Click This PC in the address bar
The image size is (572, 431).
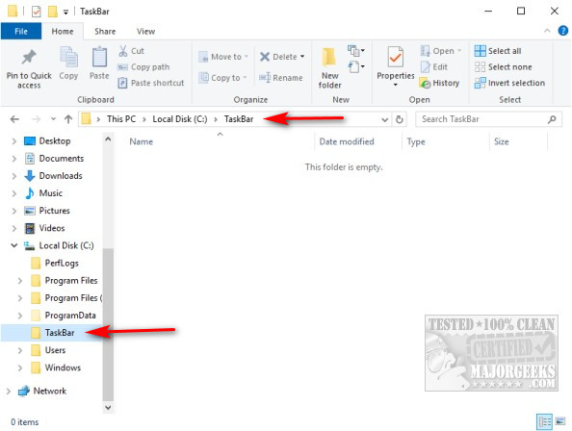(121, 119)
